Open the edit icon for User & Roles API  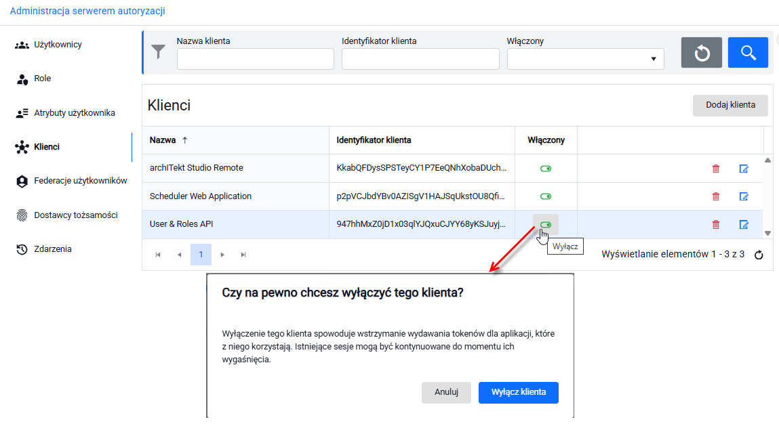pos(744,224)
